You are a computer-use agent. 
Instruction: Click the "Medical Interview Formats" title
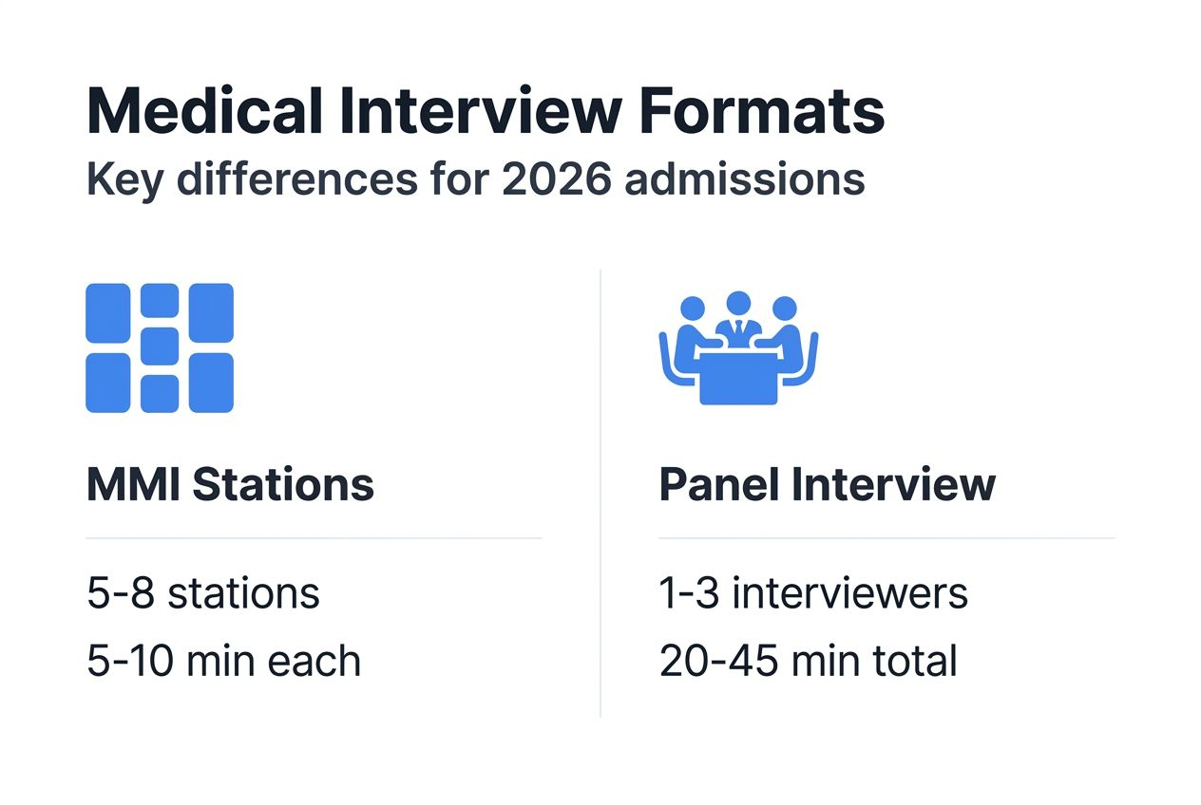[486, 111]
